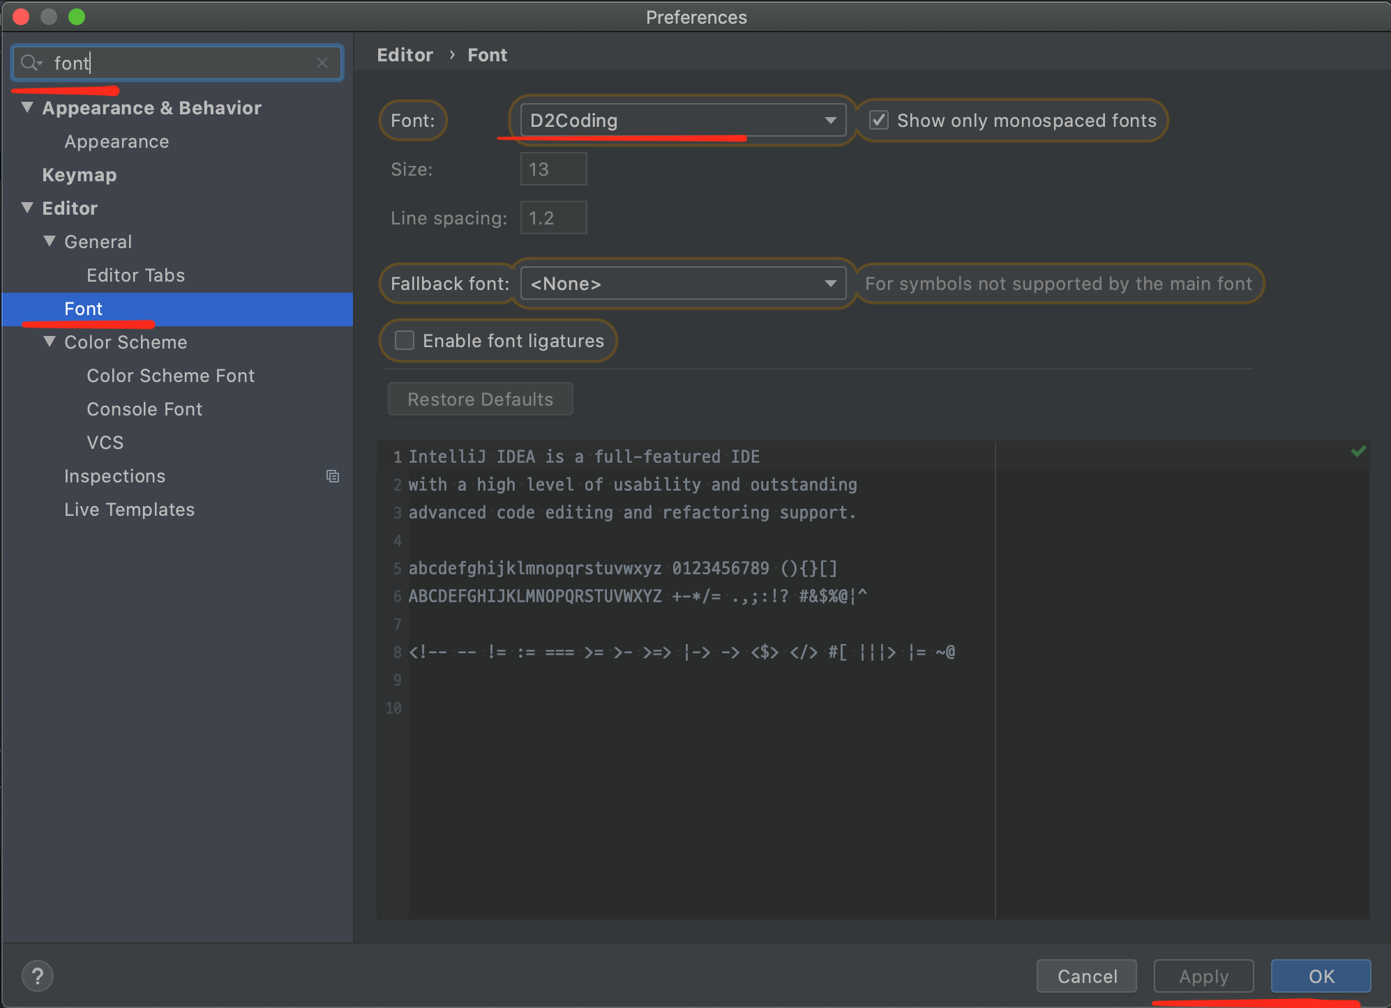
Task: Click the Restore Defaults button
Action: [480, 399]
